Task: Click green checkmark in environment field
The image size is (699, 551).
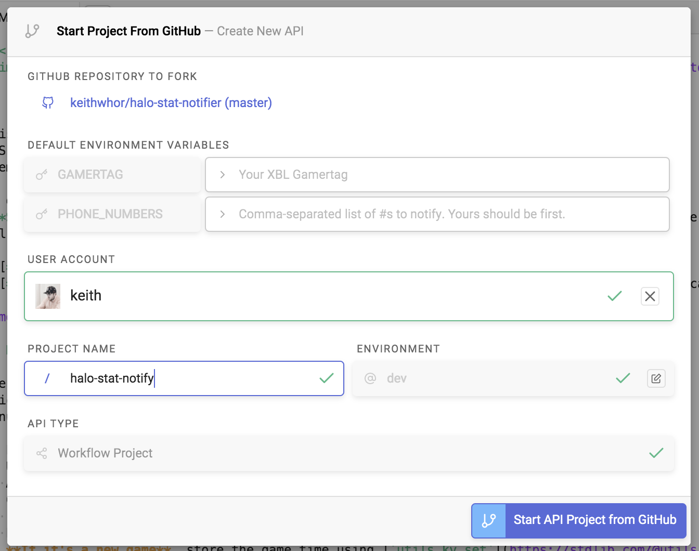Action: 623,378
